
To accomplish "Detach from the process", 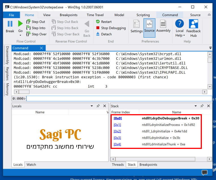I will (x=104, y=34).
